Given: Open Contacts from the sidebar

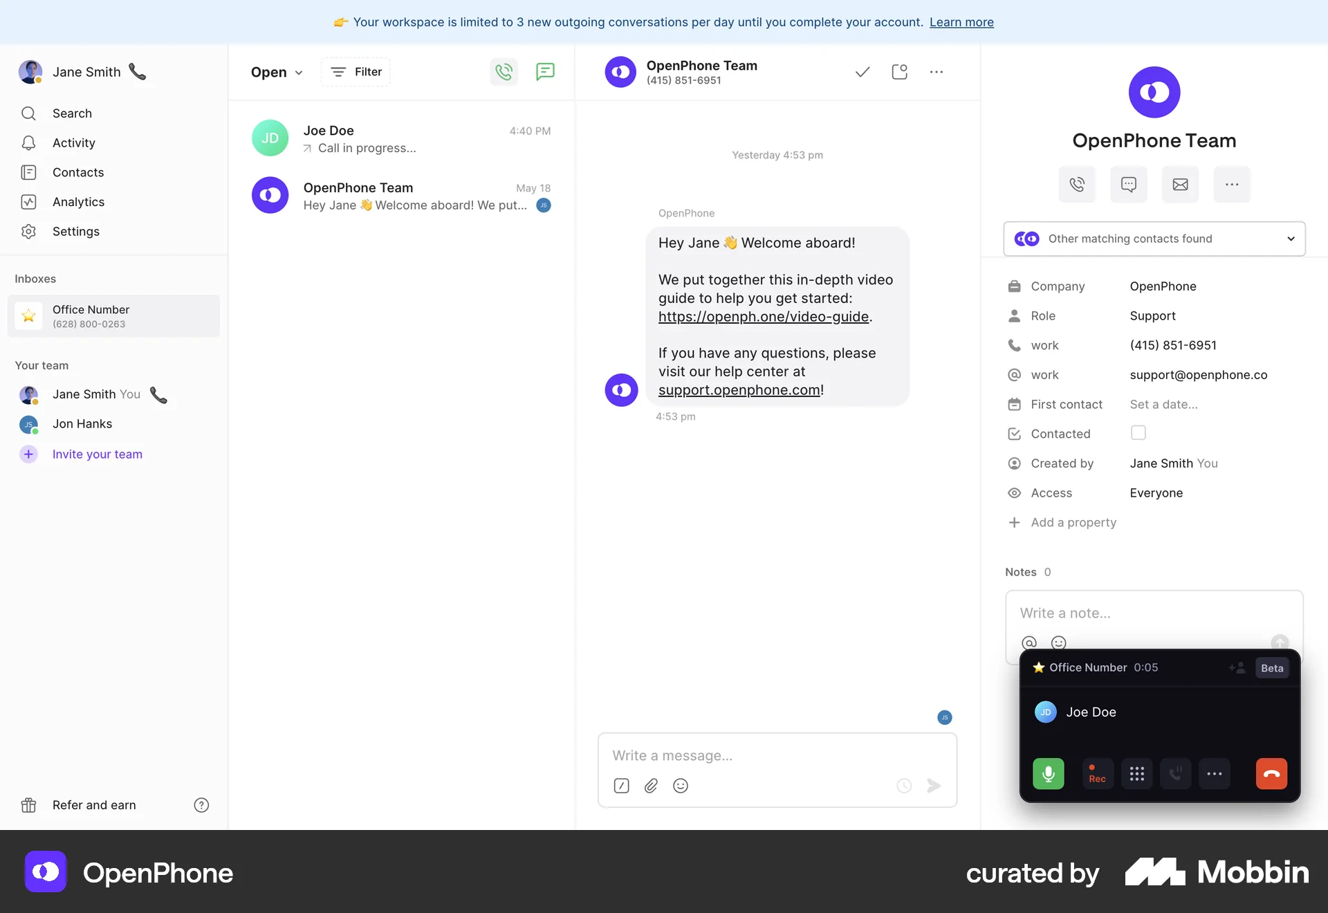Looking at the screenshot, I should tap(77, 172).
